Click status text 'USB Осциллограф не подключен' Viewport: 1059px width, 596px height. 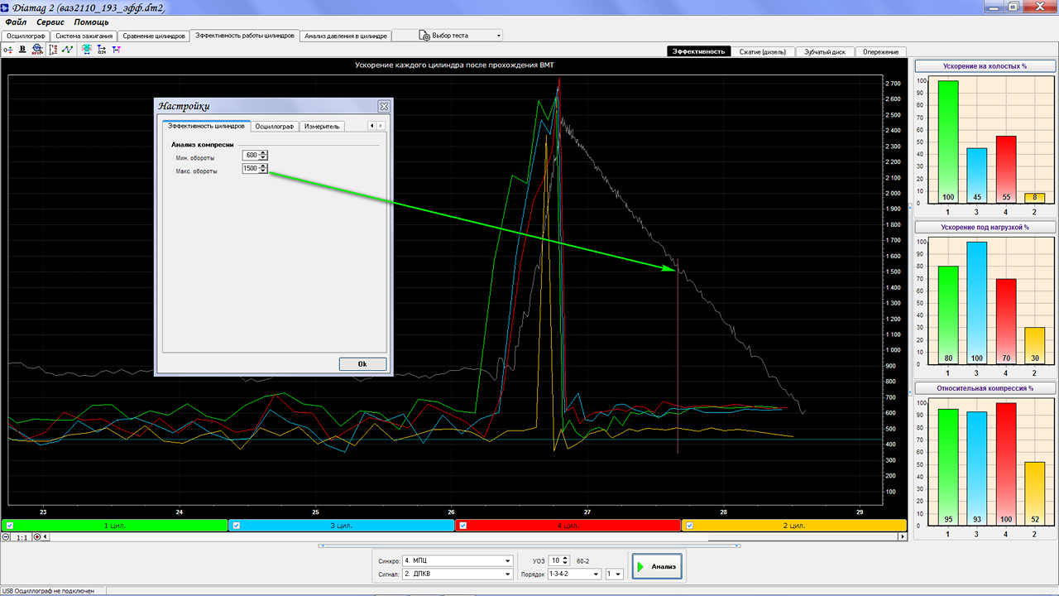(x=47, y=591)
